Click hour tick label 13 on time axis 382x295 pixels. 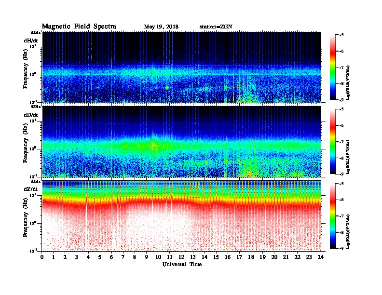tap(193, 257)
